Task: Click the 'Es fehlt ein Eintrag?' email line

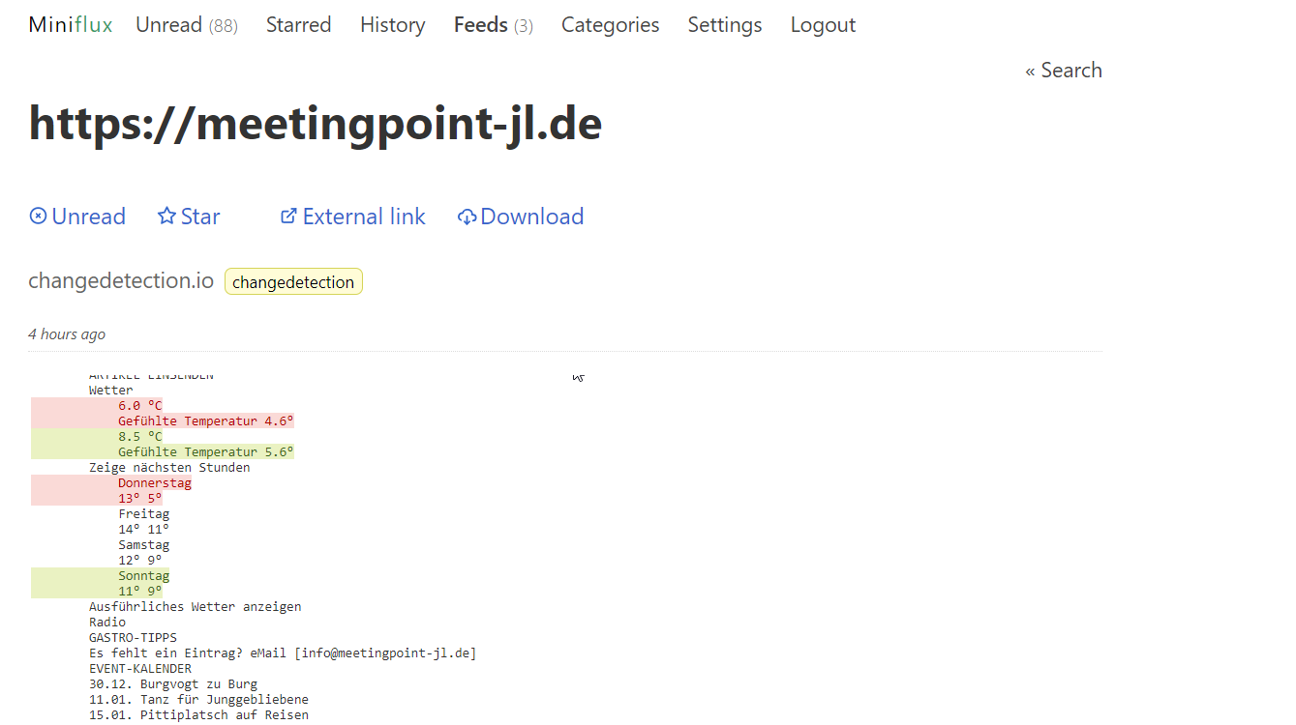Action: (x=283, y=653)
